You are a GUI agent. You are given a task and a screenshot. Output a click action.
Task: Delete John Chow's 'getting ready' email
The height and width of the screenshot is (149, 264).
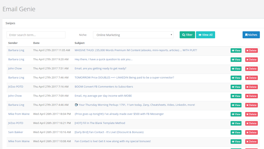pos(251,69)
